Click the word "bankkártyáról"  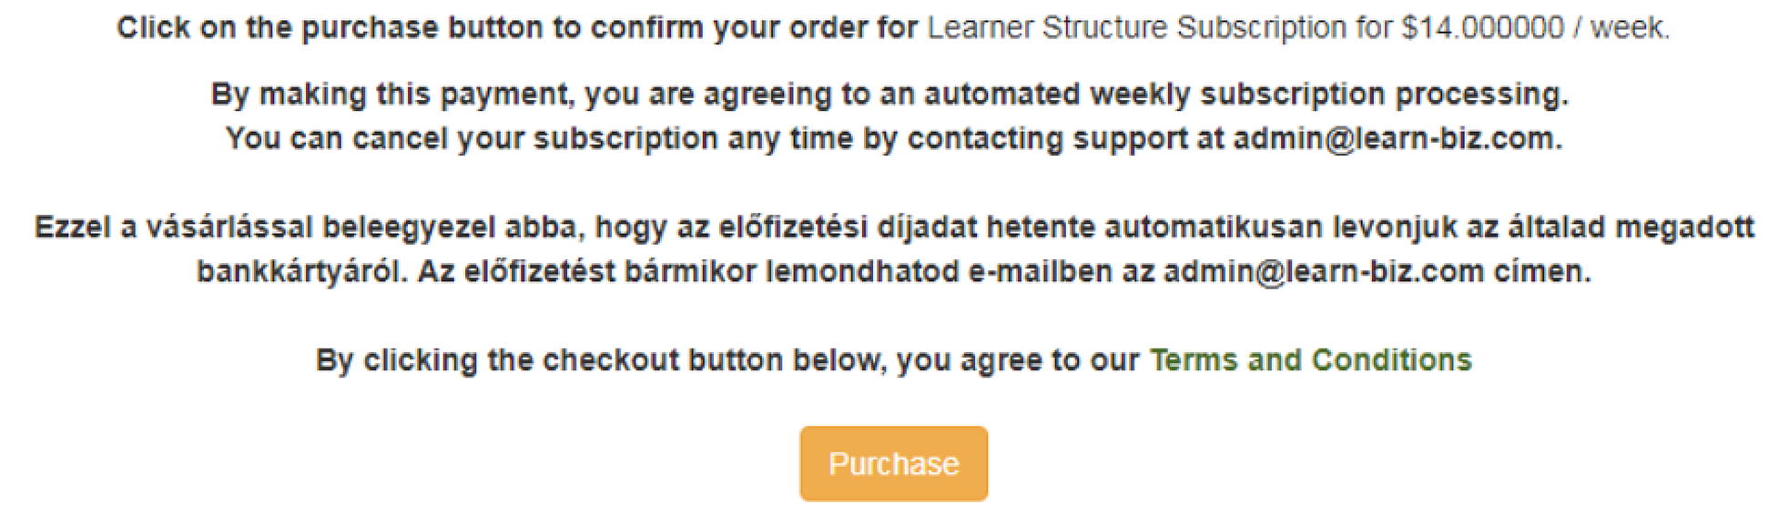[x=301, y=271]
